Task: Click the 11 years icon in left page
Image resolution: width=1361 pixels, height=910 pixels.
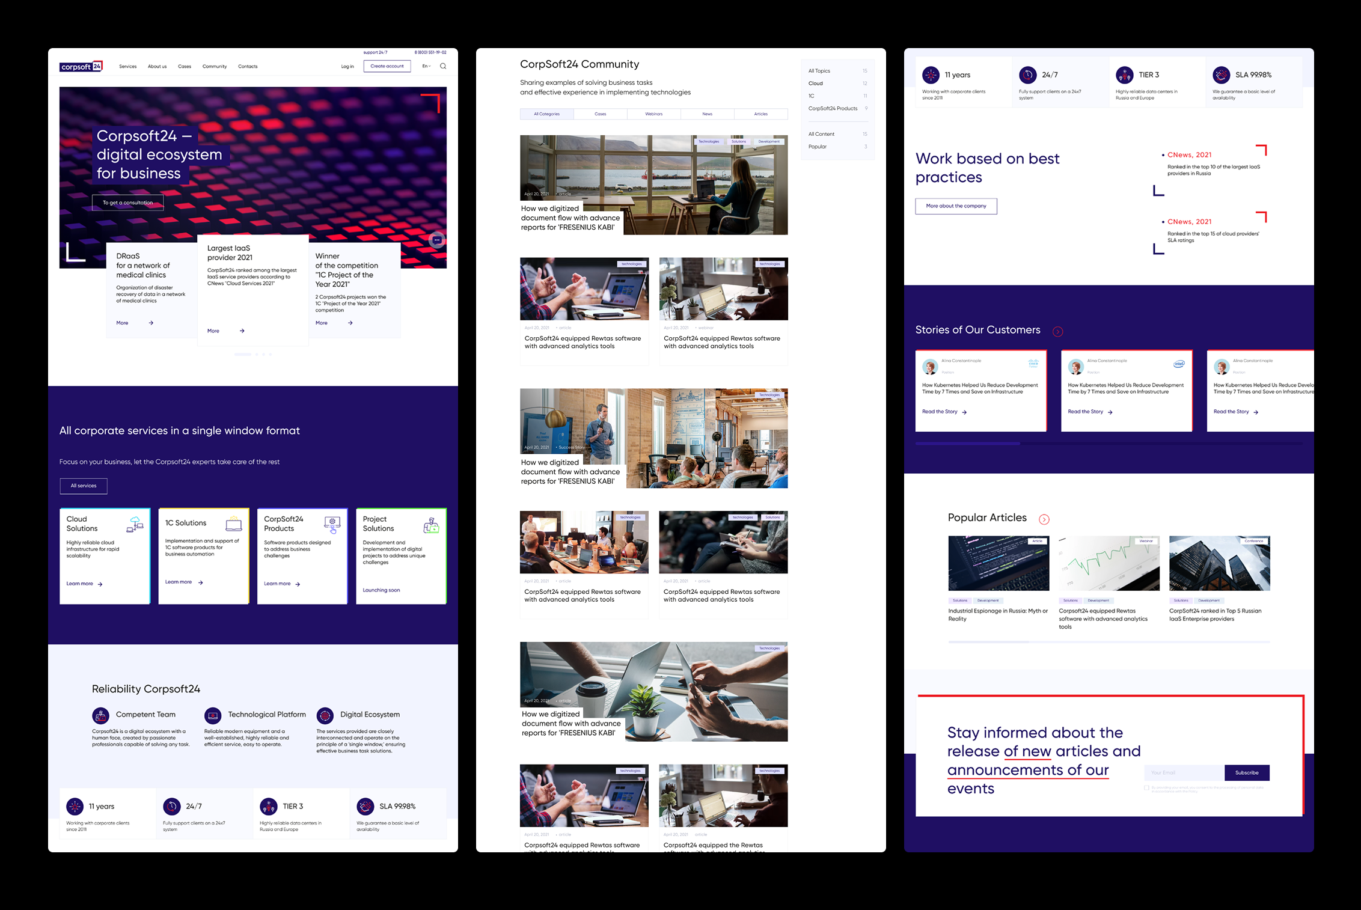Action: click(75, 806)
